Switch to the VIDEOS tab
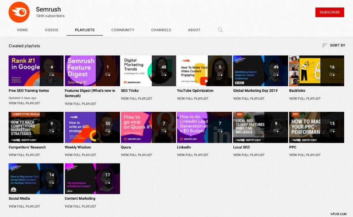Viewport: 353px width, 217px height. (51, 30)
